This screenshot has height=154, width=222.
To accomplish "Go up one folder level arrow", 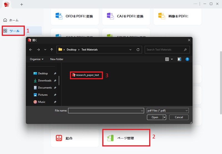I will (x=52, y=50).
